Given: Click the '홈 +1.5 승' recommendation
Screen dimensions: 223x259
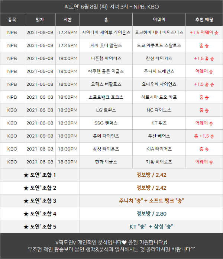Looking at the screenshot, I should click(x=204, y=136).
